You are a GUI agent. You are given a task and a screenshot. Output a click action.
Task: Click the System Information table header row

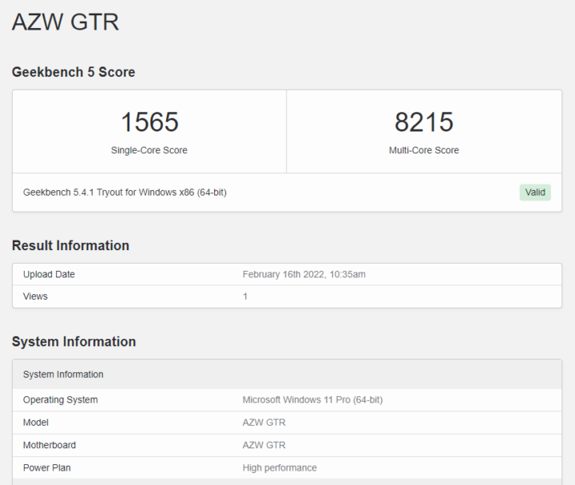point(287,374)
